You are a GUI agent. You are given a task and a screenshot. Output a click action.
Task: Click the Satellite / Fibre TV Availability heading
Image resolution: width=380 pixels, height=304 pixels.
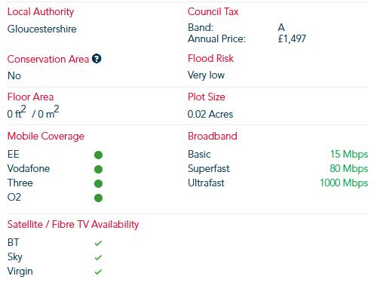coord(73,224)
